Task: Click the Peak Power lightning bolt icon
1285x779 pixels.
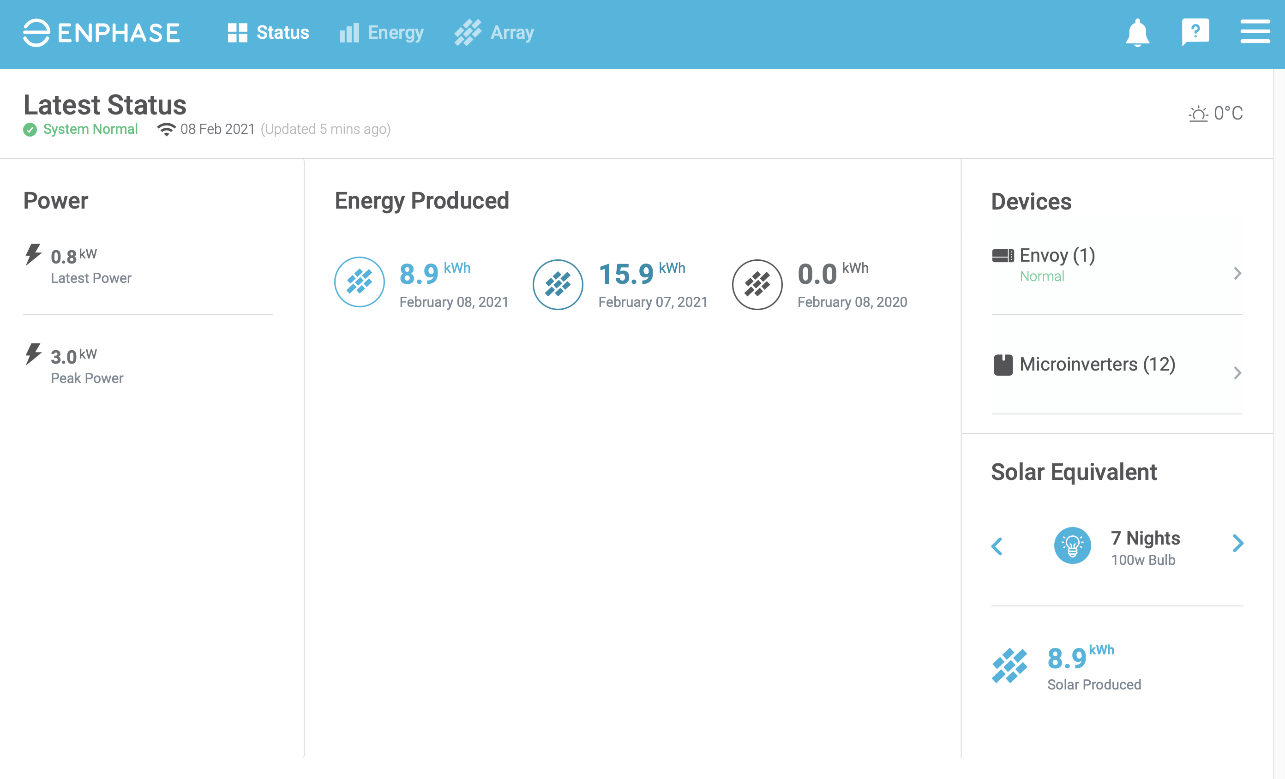Action: (x=33, y=354)
